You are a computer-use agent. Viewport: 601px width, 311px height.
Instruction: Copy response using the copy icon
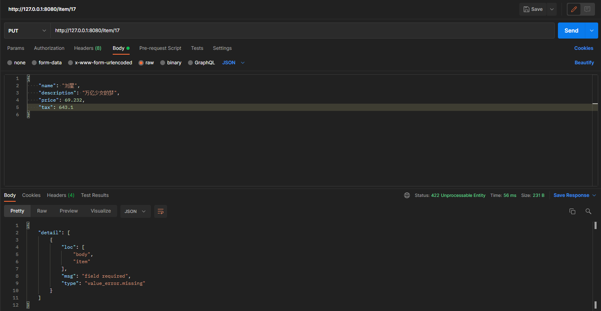[572, 211]
